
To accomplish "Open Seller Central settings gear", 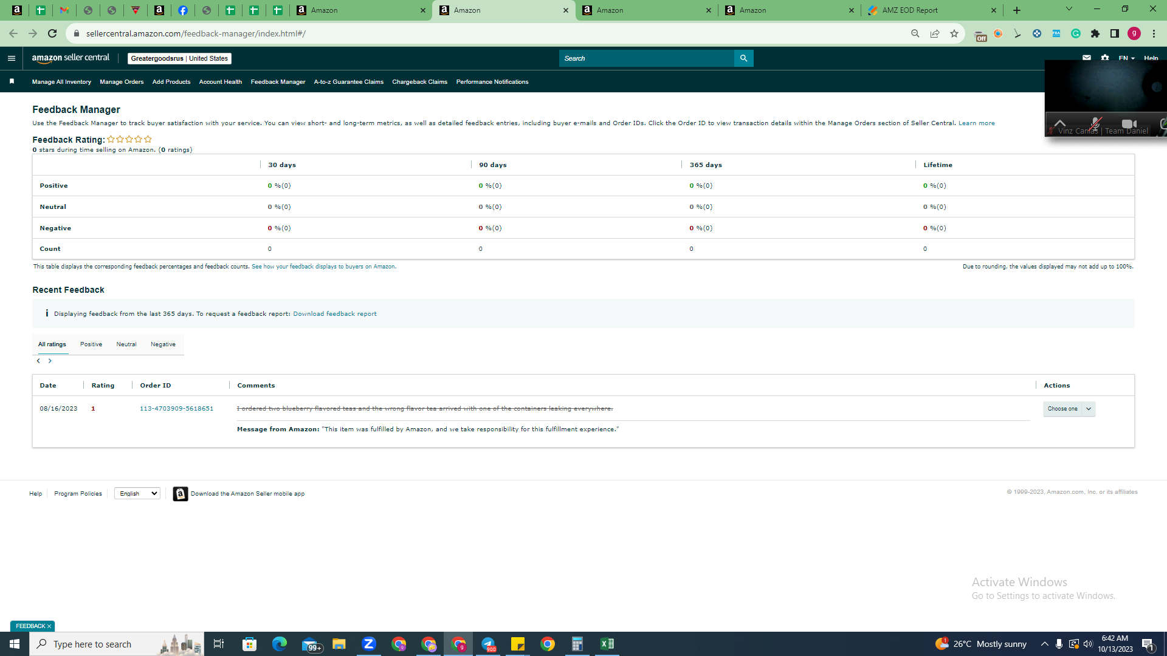I will click(1105, 58).
